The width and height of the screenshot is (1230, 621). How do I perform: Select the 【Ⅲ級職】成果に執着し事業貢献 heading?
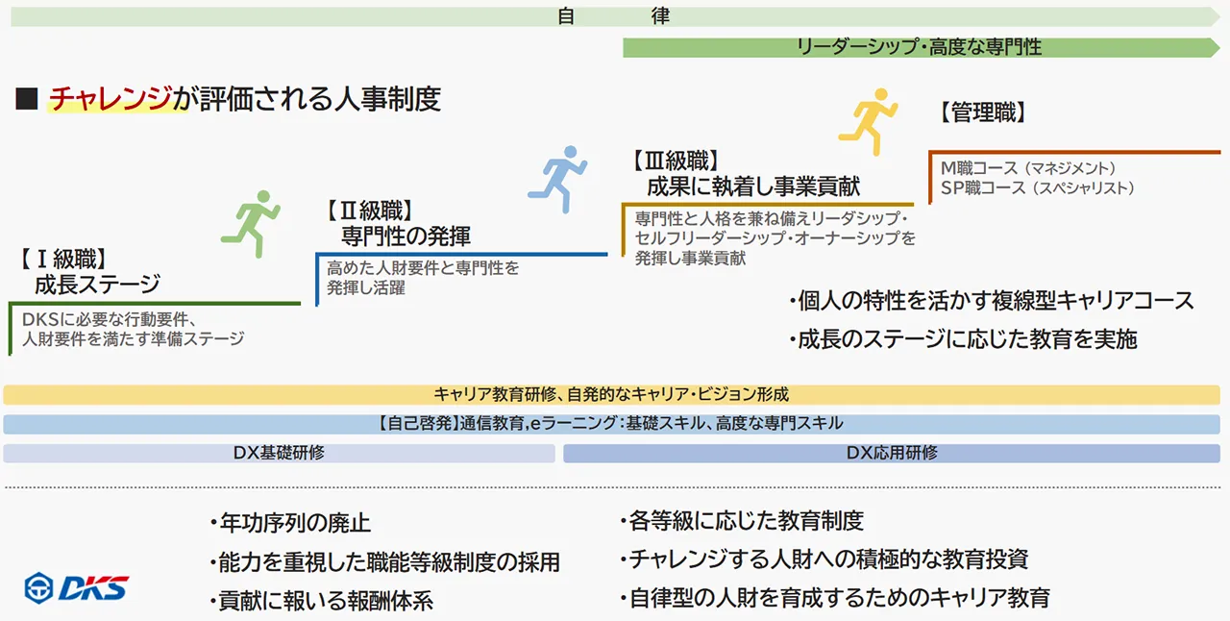745,174
